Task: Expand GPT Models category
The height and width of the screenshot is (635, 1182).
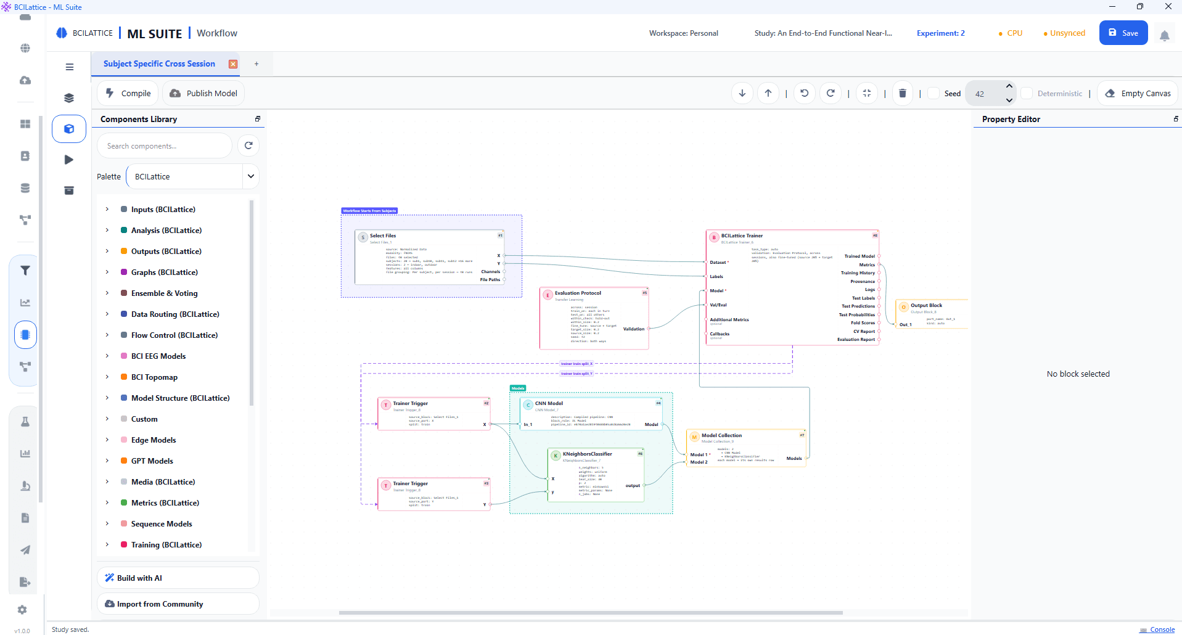Action: click(107, 461)
